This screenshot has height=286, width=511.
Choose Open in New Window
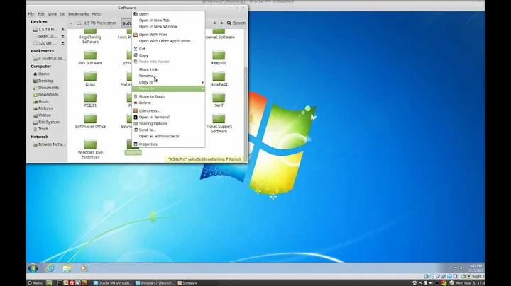point(168,27)
